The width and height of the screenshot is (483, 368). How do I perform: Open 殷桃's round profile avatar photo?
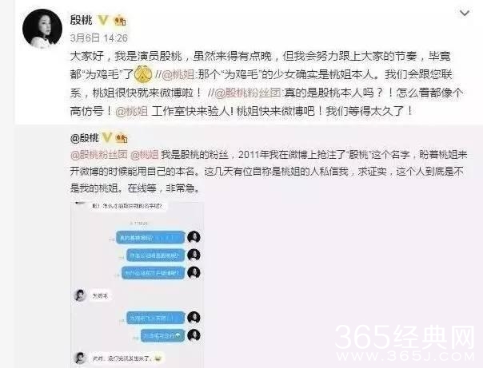(42, 28)
